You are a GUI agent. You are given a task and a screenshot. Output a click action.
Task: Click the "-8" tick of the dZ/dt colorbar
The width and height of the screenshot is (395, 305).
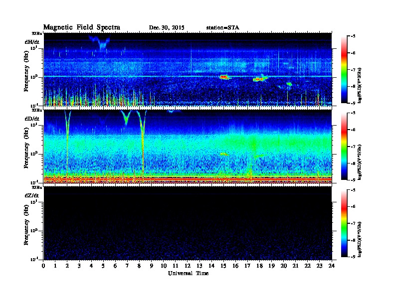pos(353,240)
